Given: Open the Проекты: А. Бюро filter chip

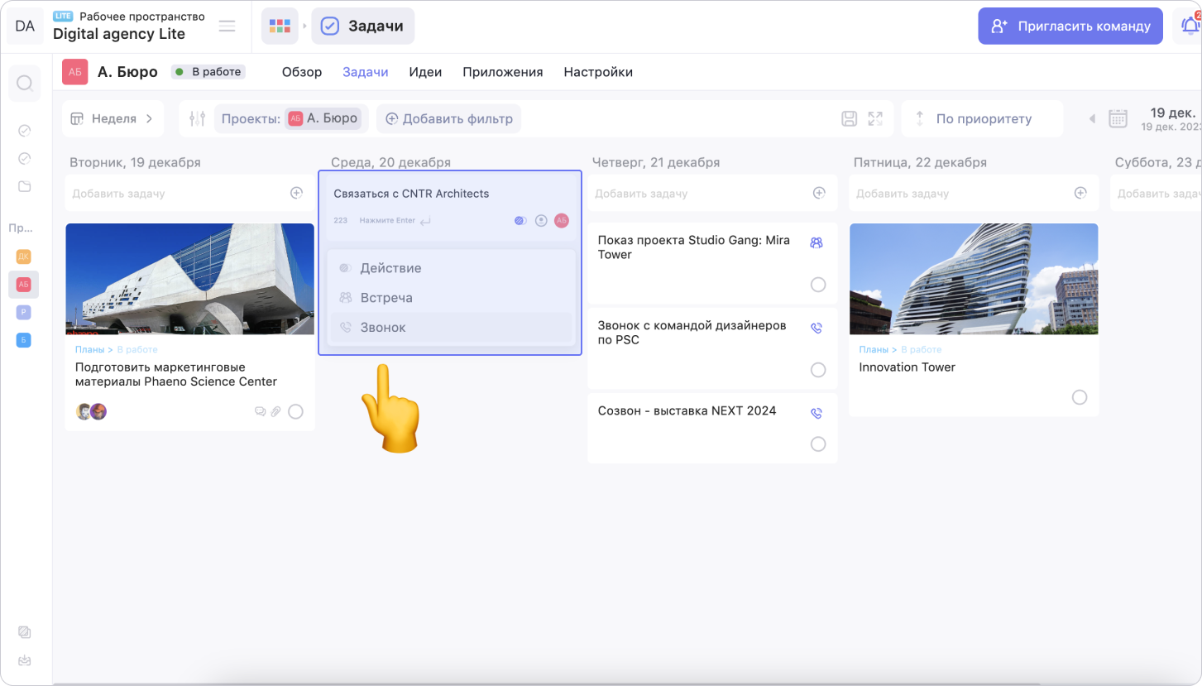Looking at the screenshot, I should [290, 118].
